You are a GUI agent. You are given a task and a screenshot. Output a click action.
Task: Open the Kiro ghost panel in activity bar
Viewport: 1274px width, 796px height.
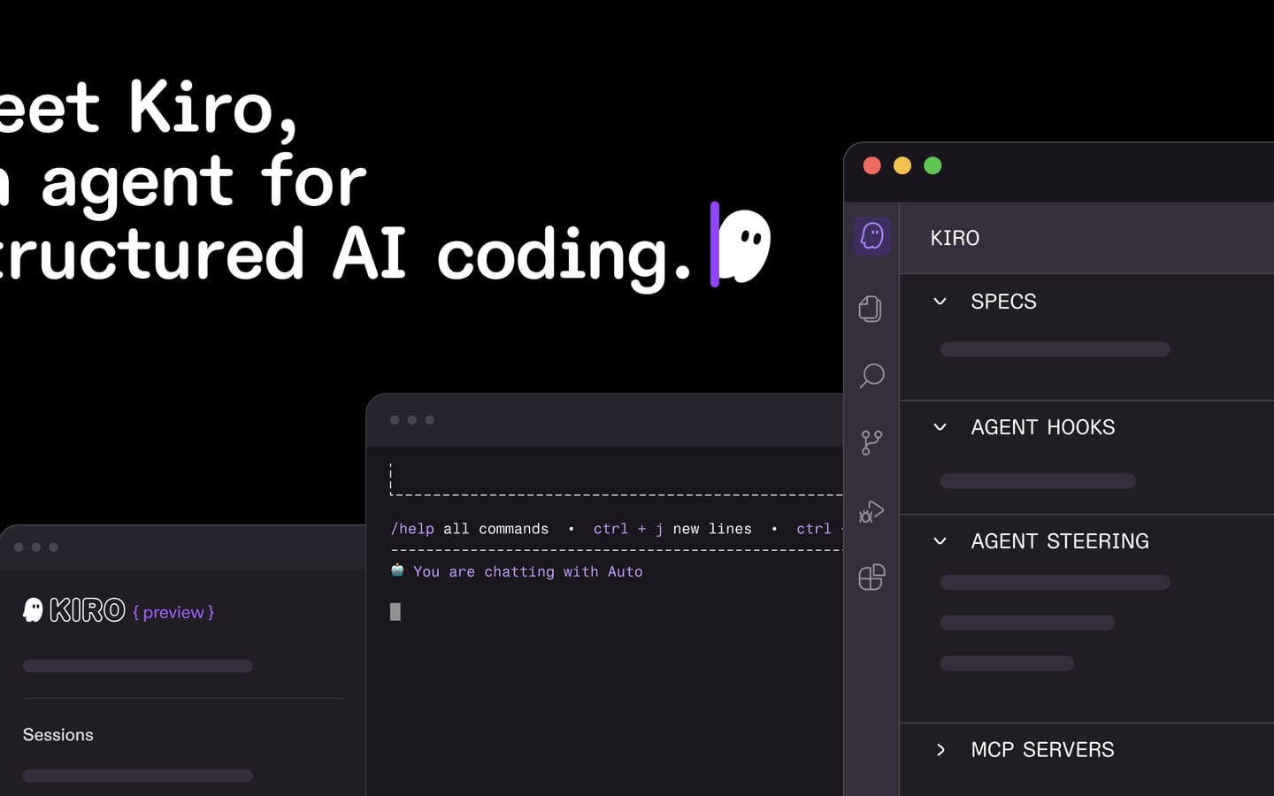pyautogui.click(x=871, y=236)
